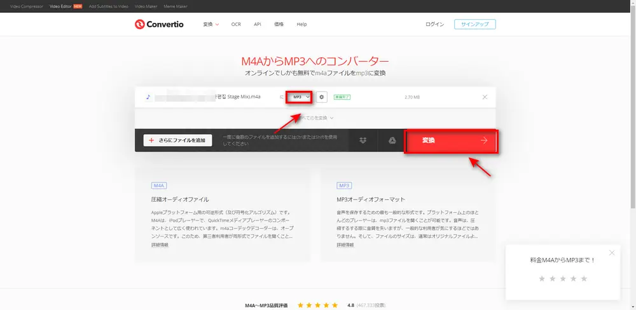Choose file from Dropbox icon

point(363,140)
